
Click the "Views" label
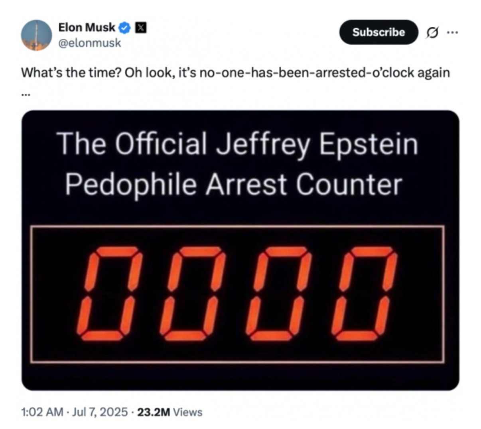188,412
